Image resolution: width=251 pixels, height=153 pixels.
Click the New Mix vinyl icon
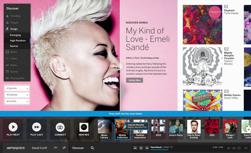pyautogui.click(x=84, y=127)
